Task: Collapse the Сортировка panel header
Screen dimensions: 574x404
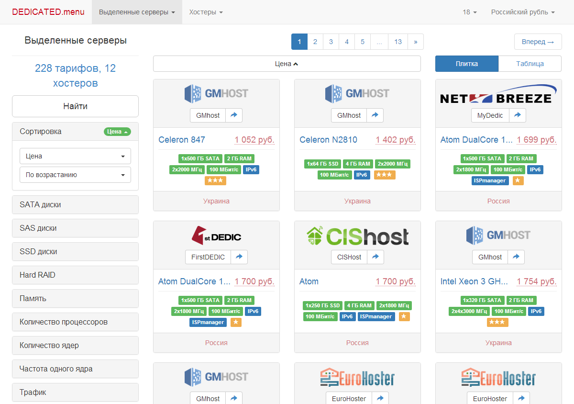Action: [x=75, y=131]
